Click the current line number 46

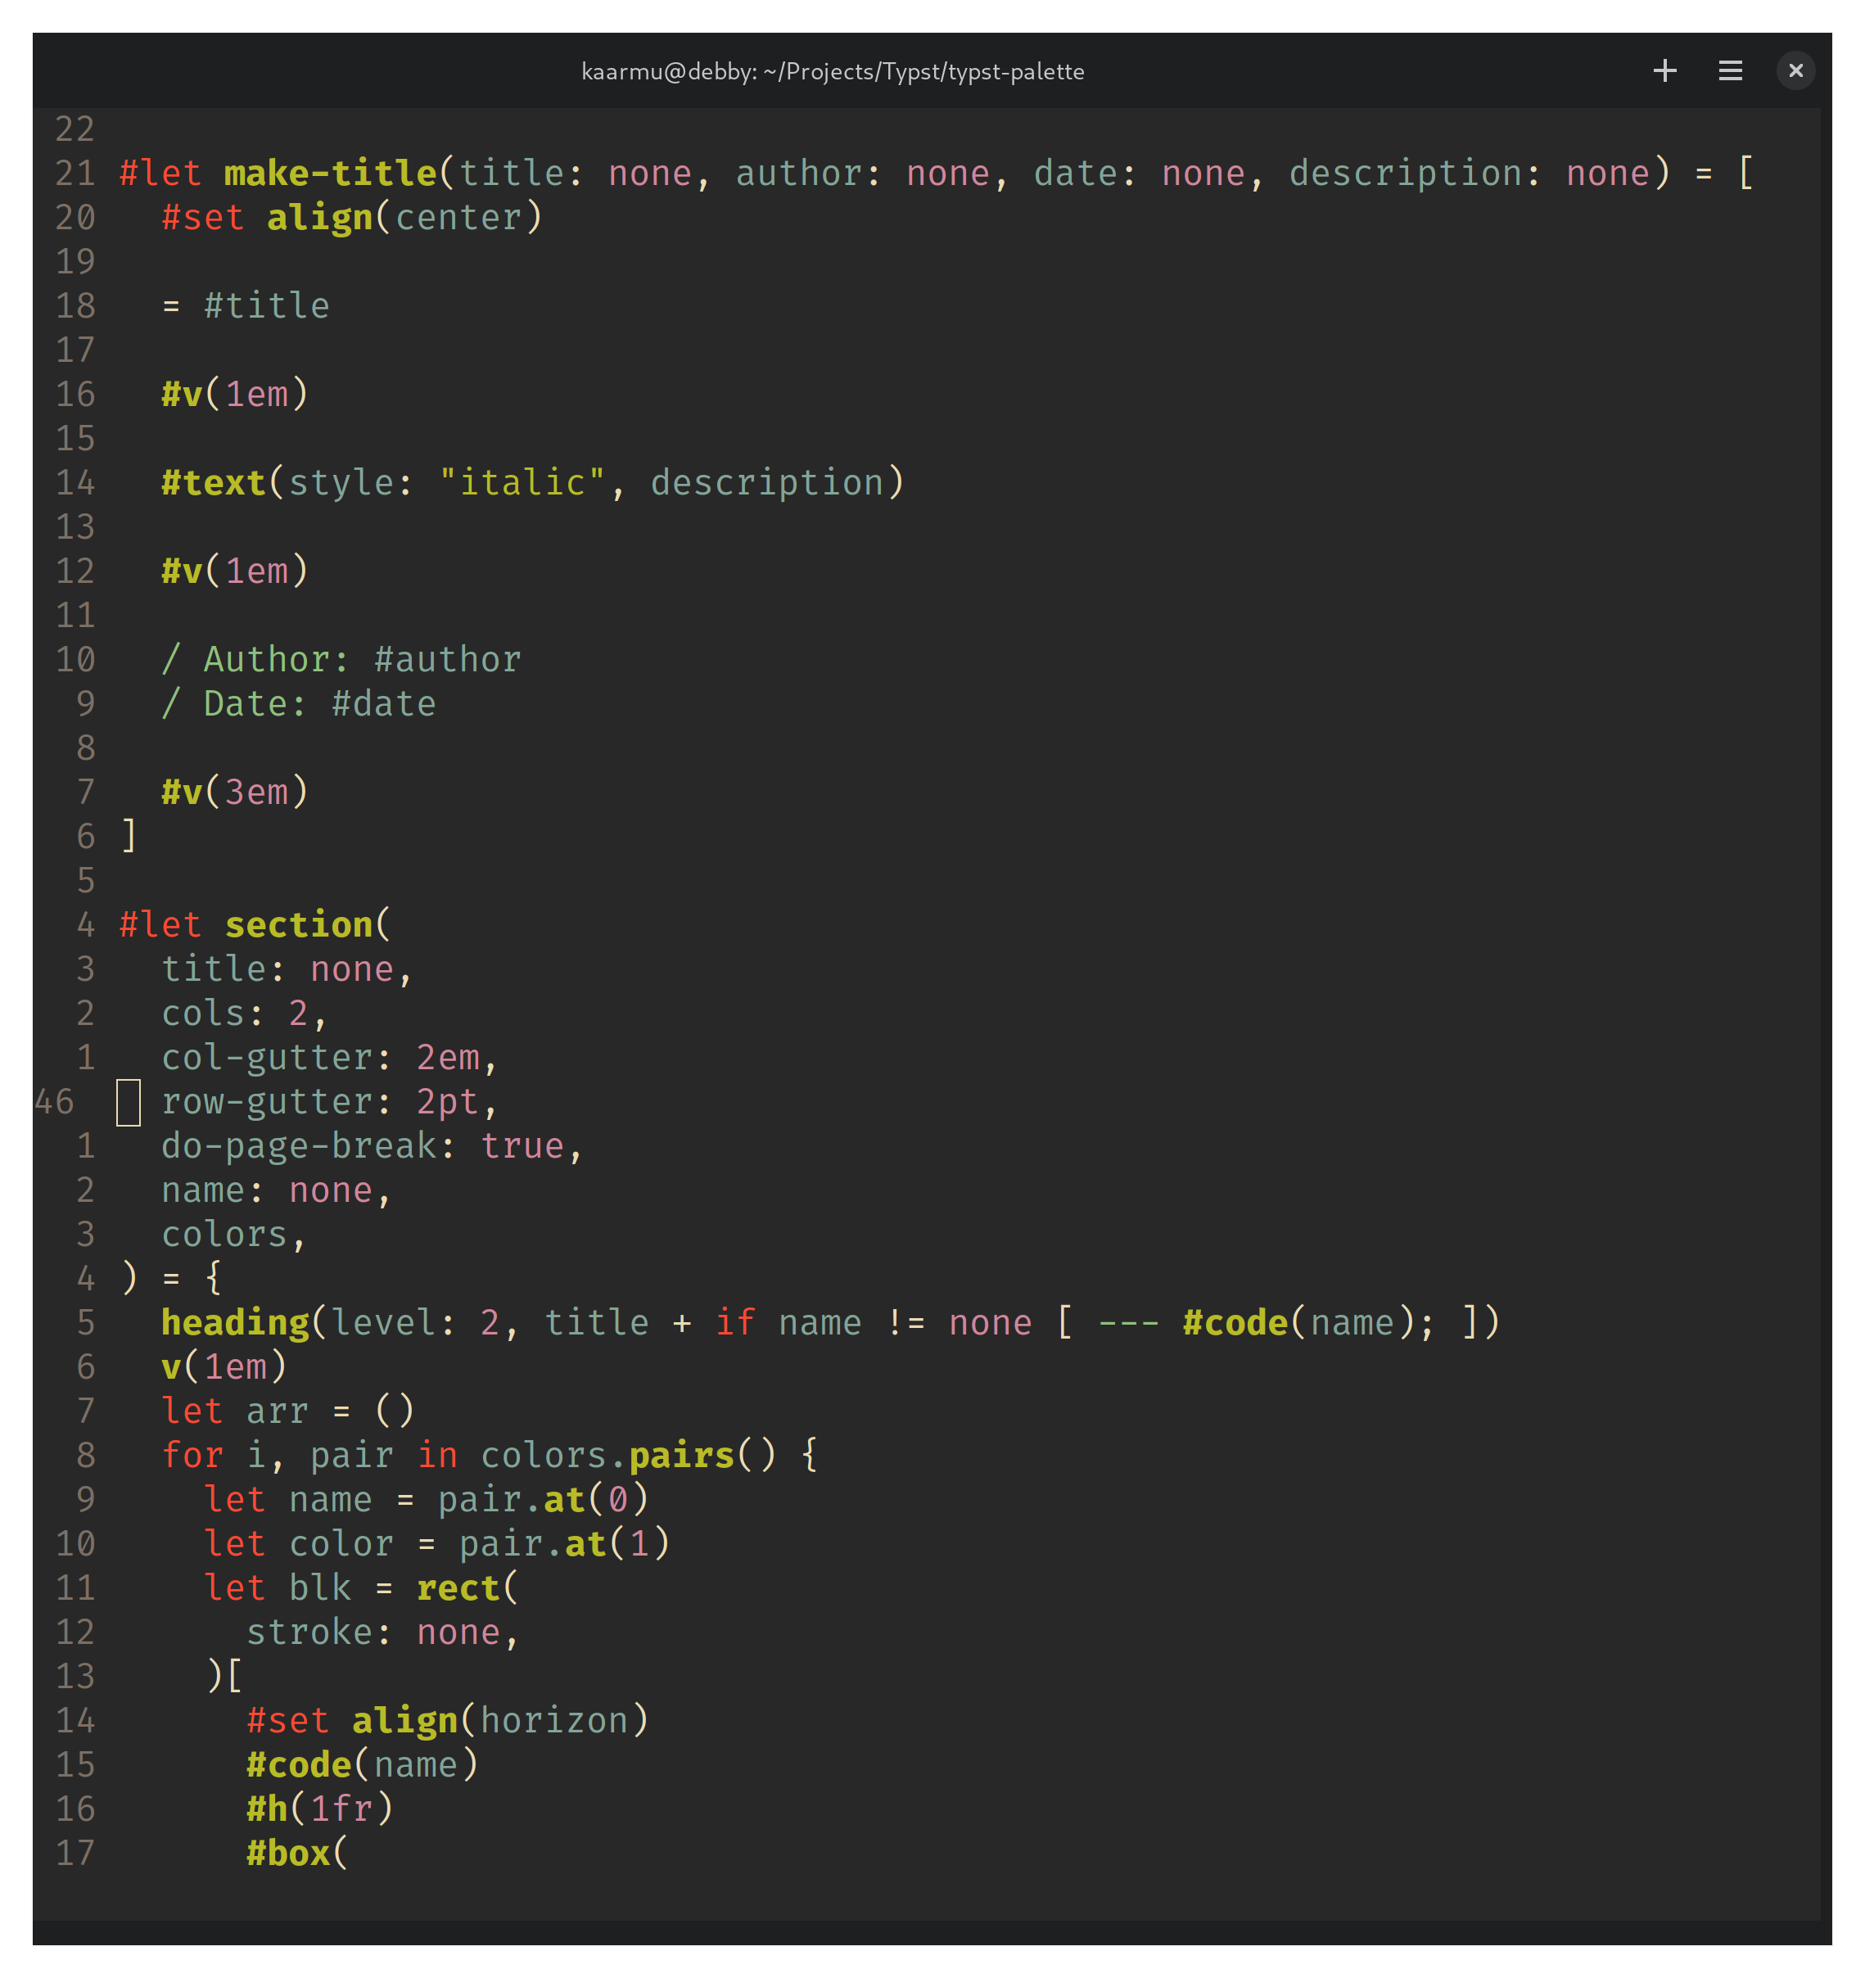(54, 1101)
